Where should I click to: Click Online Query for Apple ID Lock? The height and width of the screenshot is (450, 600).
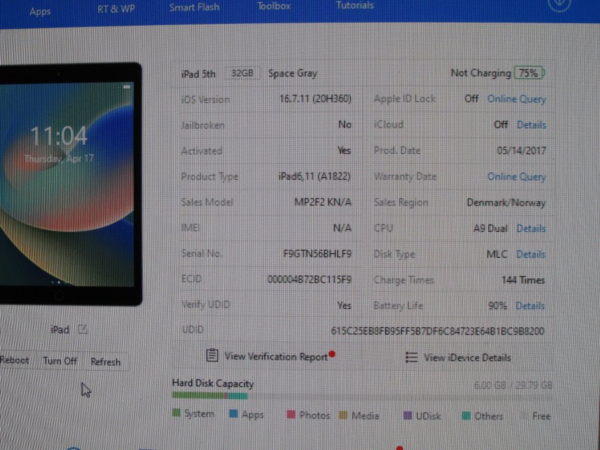(516, 99)
